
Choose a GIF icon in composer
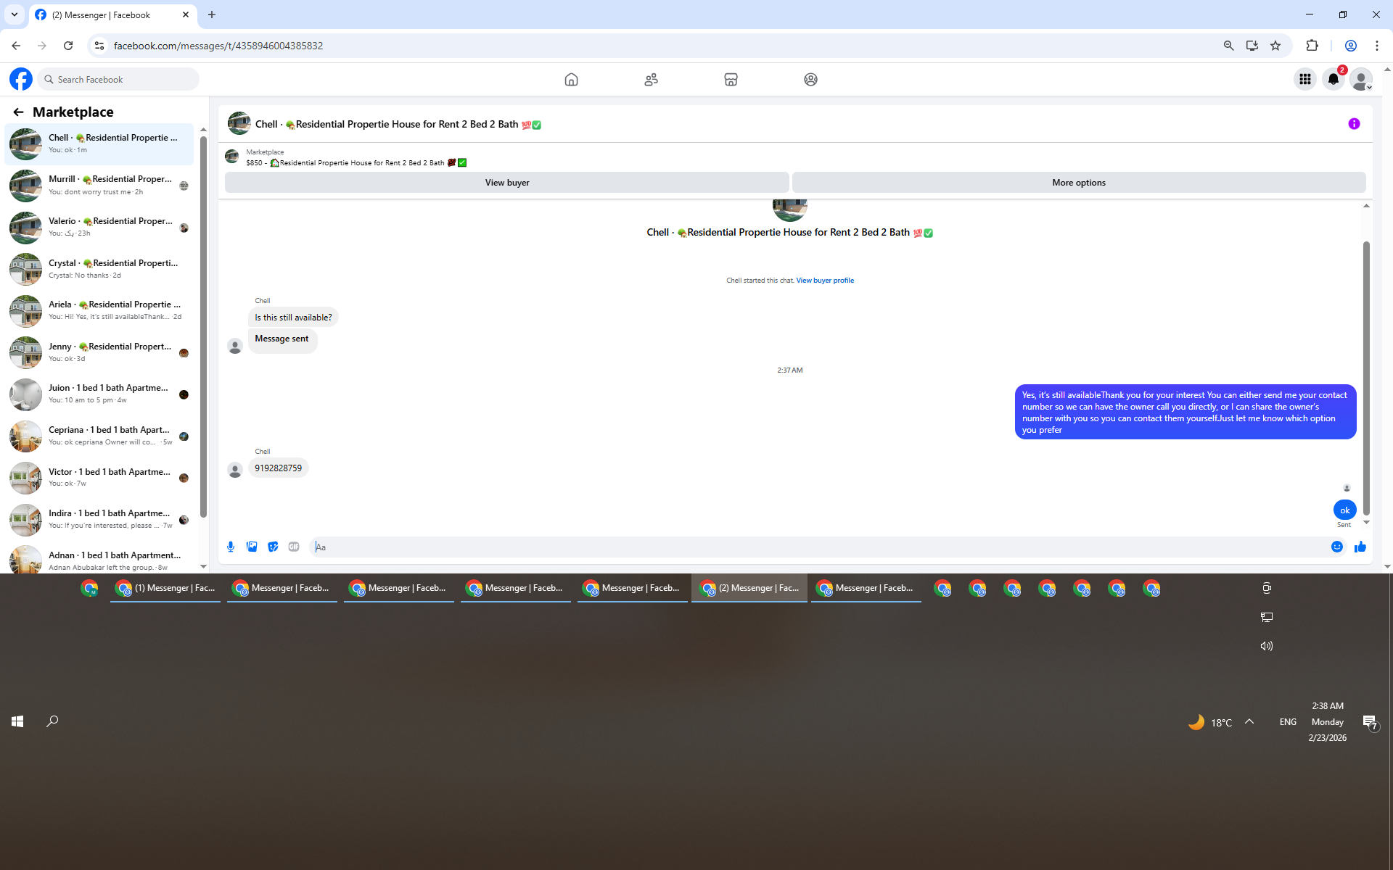(294, 547)
